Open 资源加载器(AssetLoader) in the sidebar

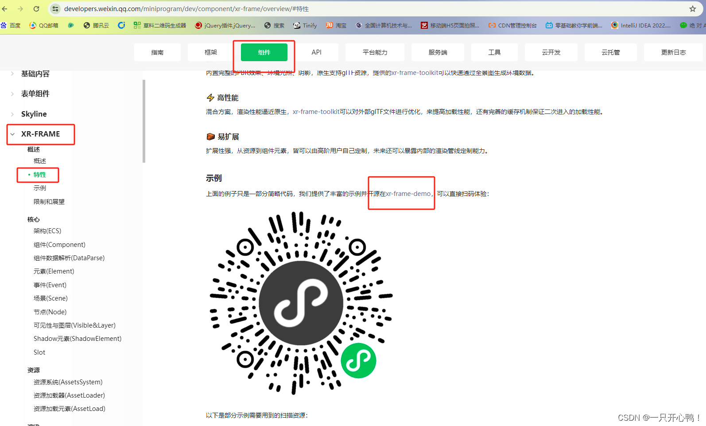(x=69, y=395)
